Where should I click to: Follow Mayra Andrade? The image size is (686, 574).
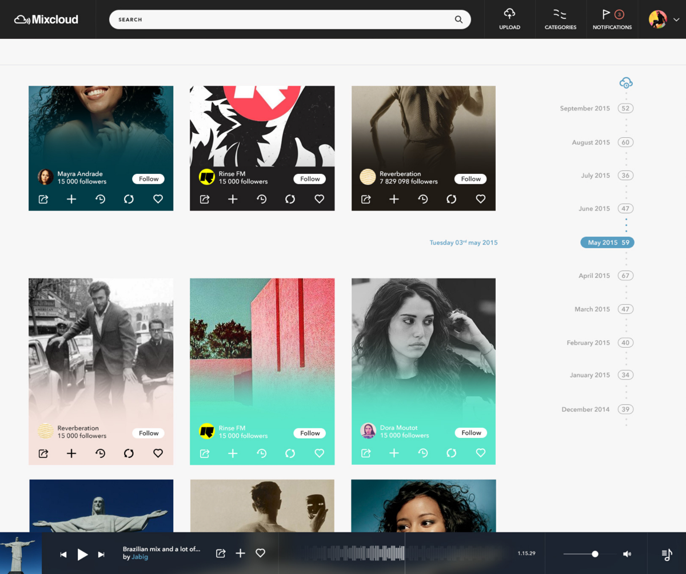pos(149,179)
